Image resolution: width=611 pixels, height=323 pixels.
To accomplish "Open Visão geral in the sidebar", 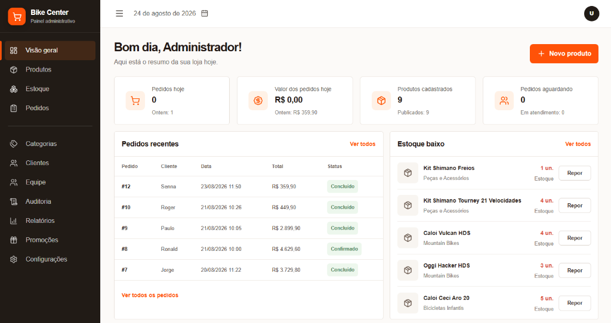I will tap(50, 50).
